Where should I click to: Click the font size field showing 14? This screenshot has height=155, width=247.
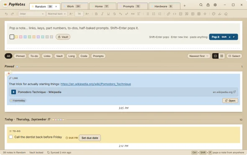[79, 14]
